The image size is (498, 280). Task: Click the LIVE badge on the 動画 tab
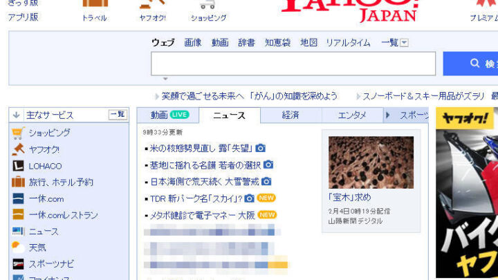(x=179, y=115)
